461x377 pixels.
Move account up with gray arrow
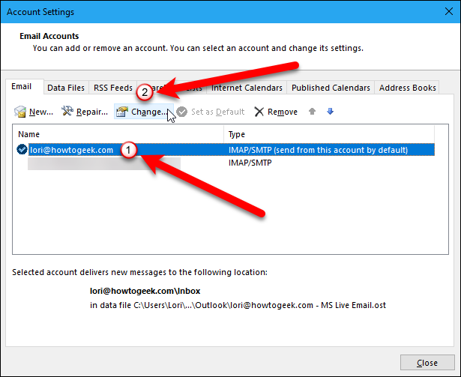click(x=313, y=111)
